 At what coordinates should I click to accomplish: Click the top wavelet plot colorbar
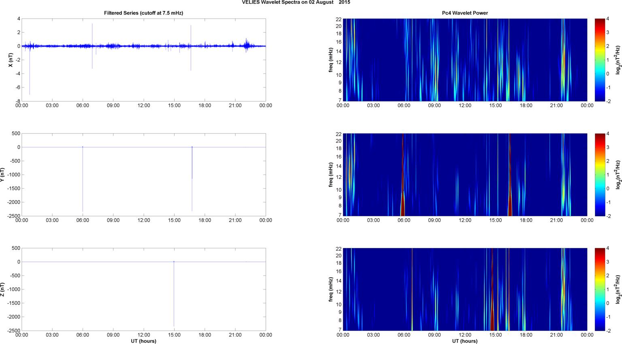[600, 60]
